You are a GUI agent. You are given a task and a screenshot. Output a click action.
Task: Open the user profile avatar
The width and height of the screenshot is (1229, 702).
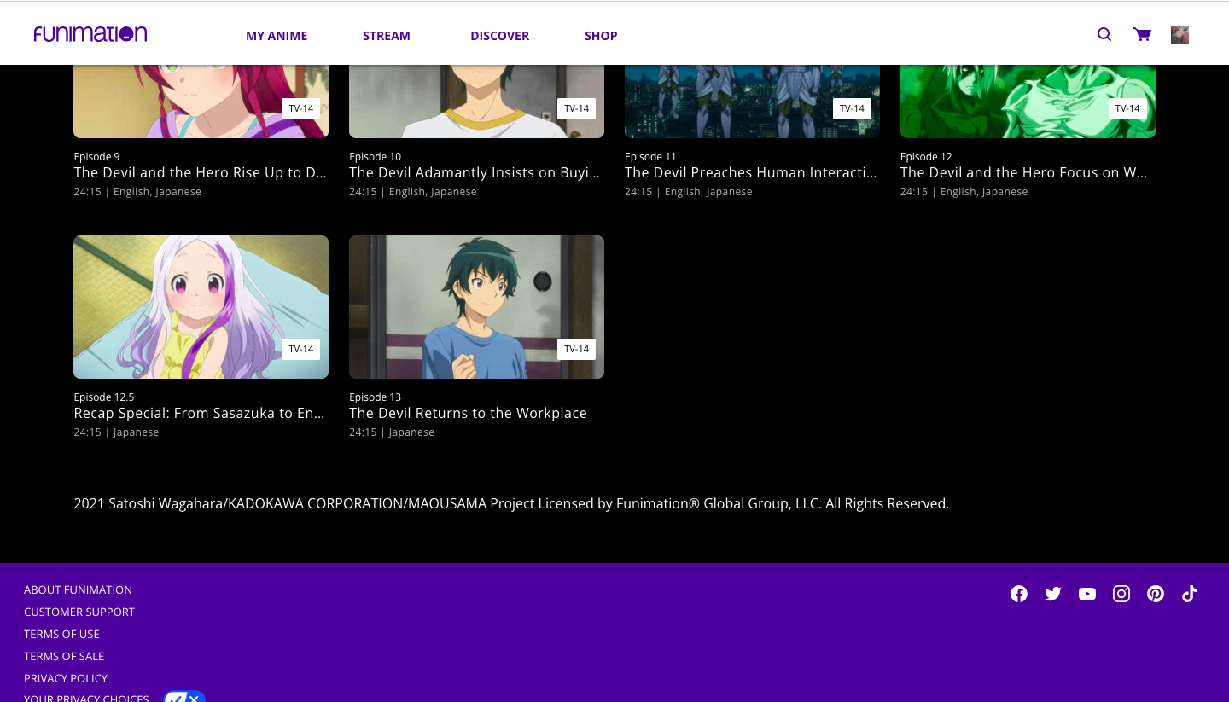click(x=1179, y=34)
